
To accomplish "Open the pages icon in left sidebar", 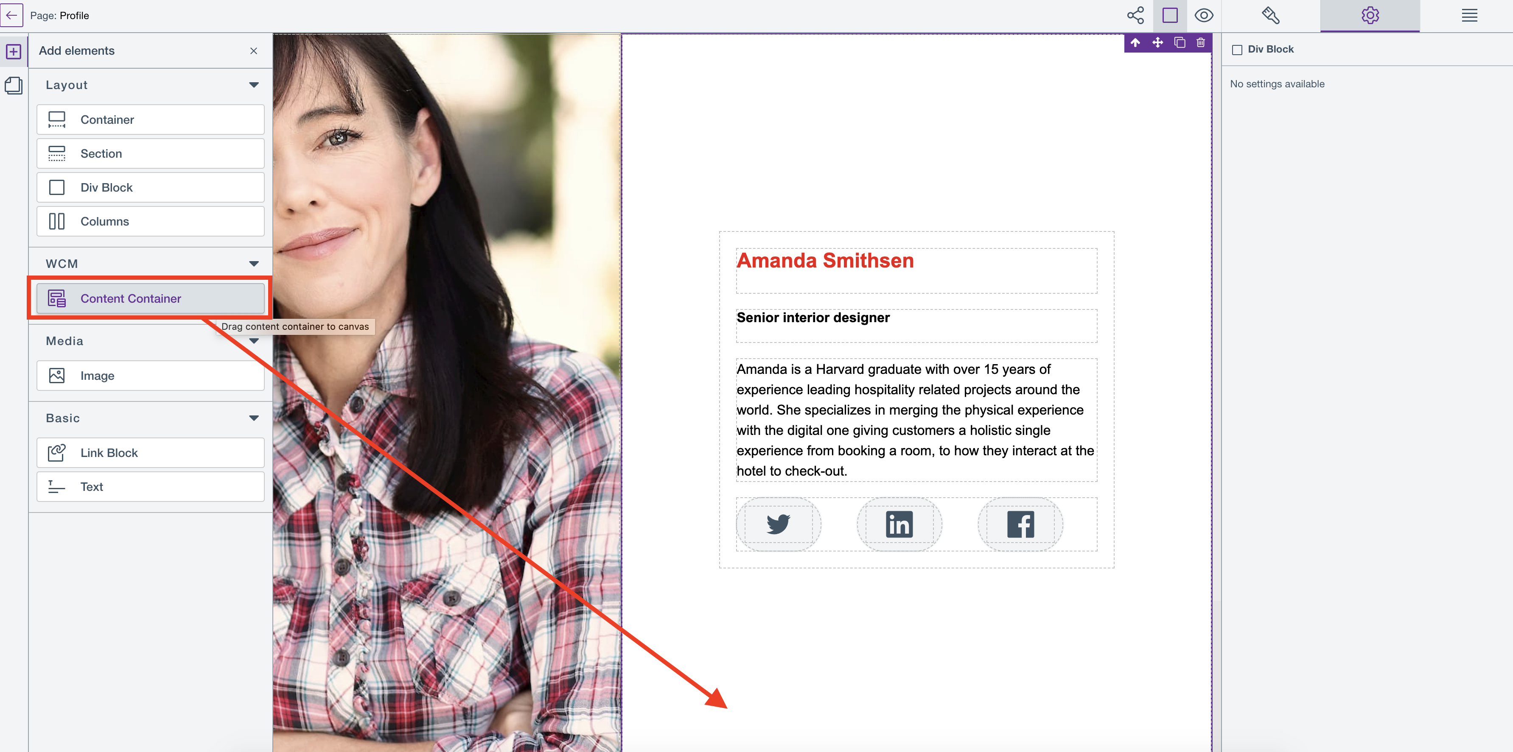I will [x=14, y=86].
